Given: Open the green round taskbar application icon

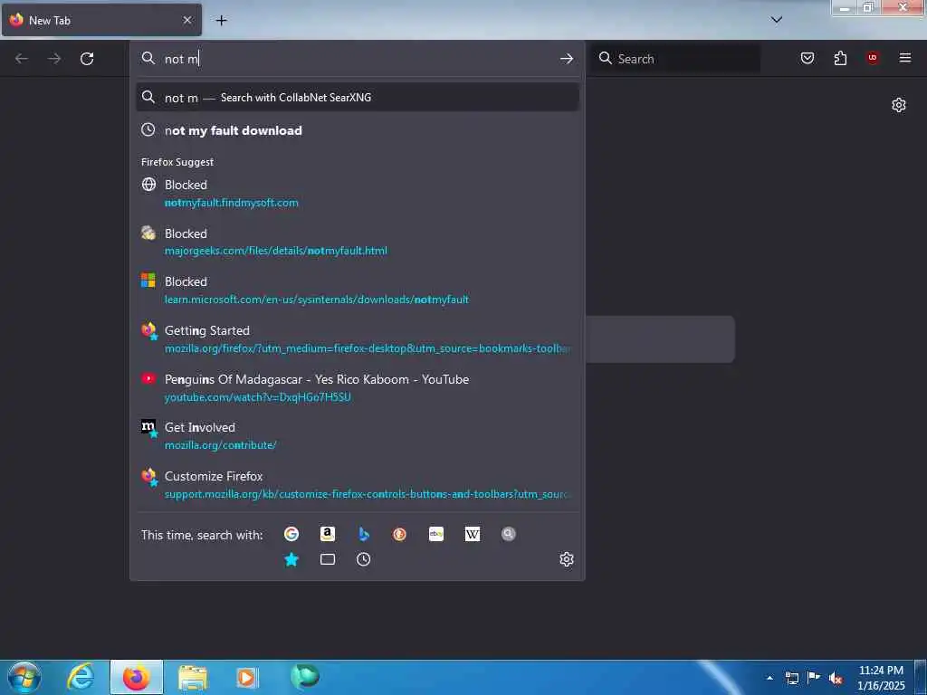Looking at the screenshot, I should [x=304, y=677].
